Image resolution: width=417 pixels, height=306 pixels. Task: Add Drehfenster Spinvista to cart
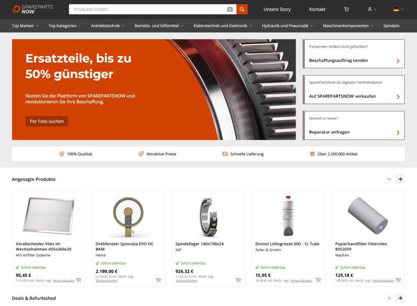[x=158, y=280]
